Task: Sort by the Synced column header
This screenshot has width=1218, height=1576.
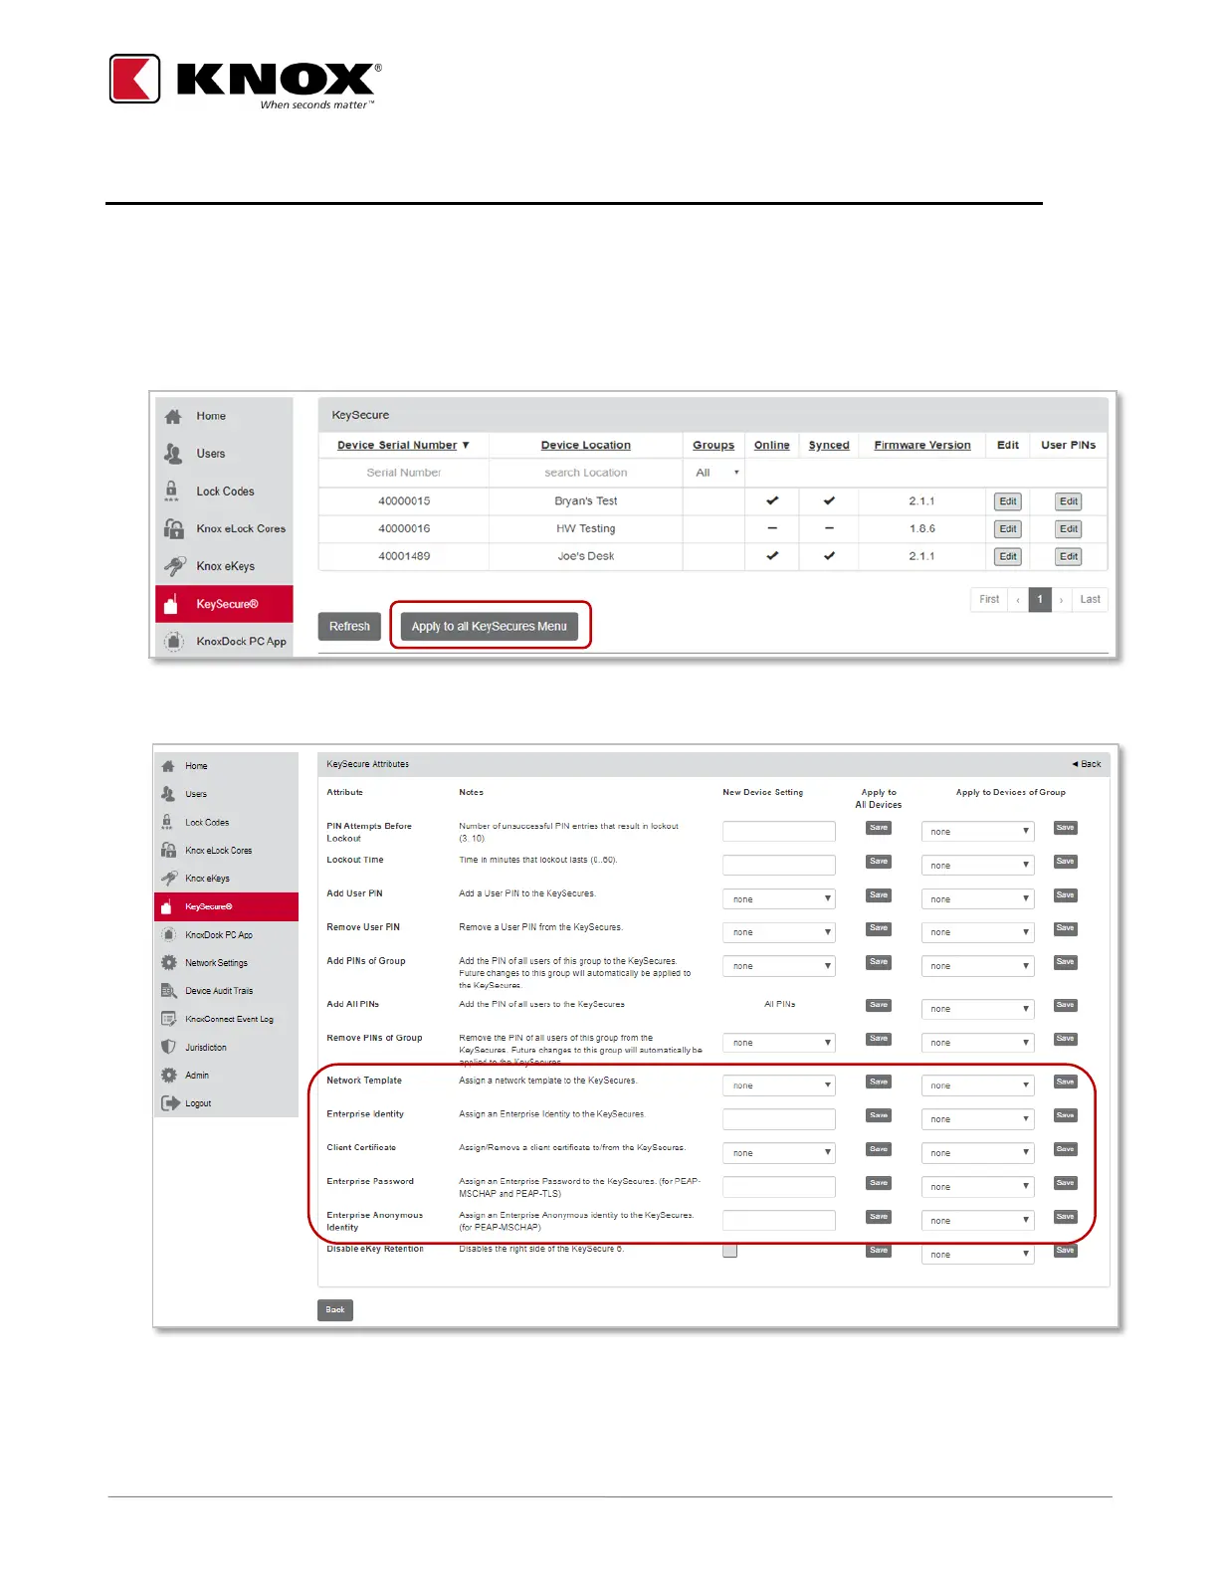Action: (829, 445)
